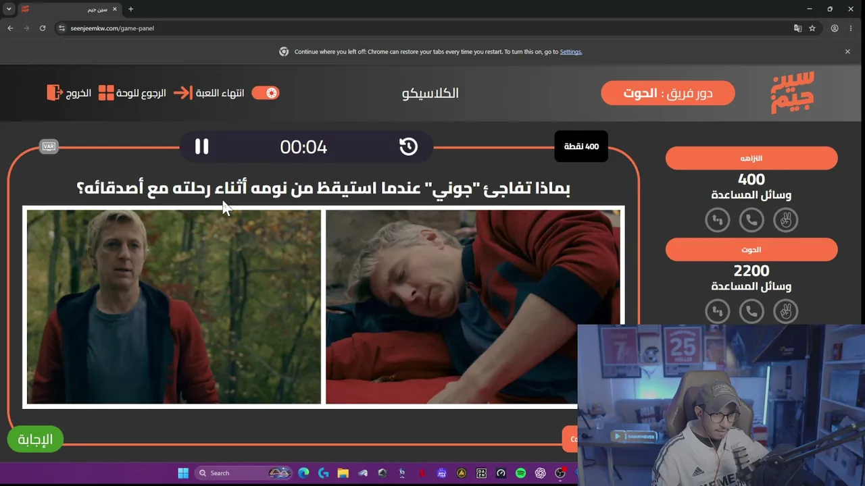Toggle the orange switch in the header
Image resolution: width=865 pixels, height=486 pixels.
tap(265, 92)
